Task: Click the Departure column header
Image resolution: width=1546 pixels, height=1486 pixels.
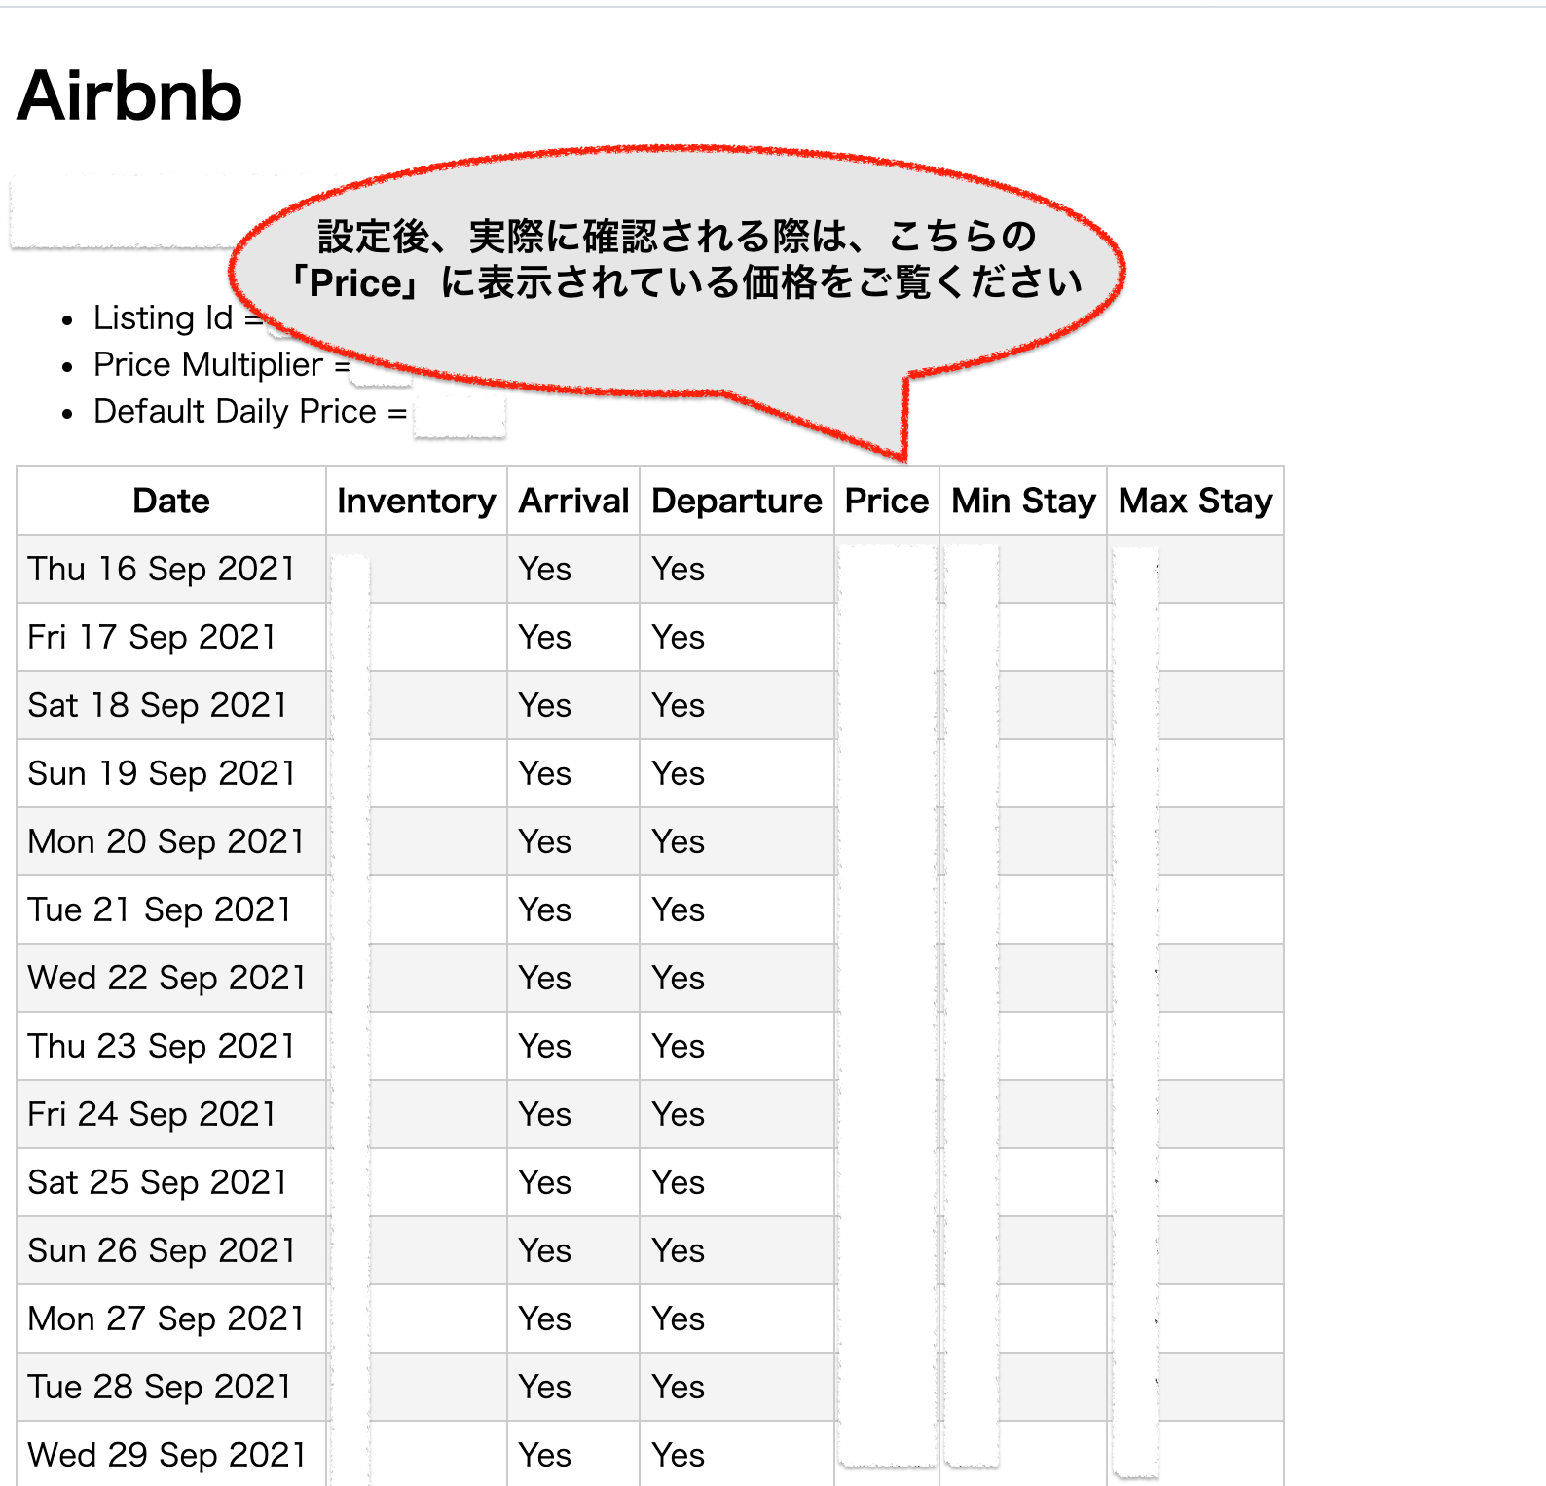Action: pos(736,501)
